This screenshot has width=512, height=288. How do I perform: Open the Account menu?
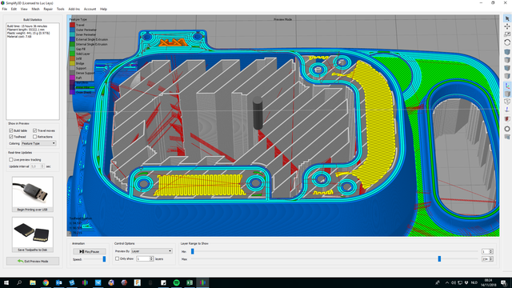tap(90, 9)
